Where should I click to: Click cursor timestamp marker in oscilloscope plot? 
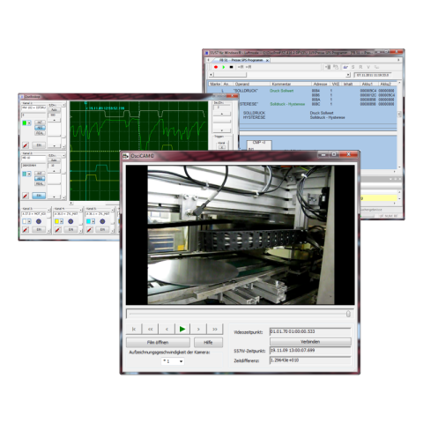click(x=105, y=108)
